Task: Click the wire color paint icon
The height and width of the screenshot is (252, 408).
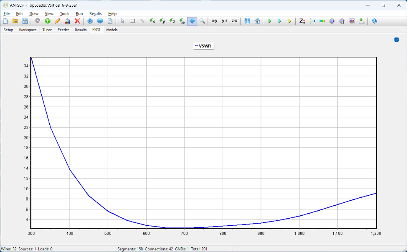Action: [x=67, y=21]
